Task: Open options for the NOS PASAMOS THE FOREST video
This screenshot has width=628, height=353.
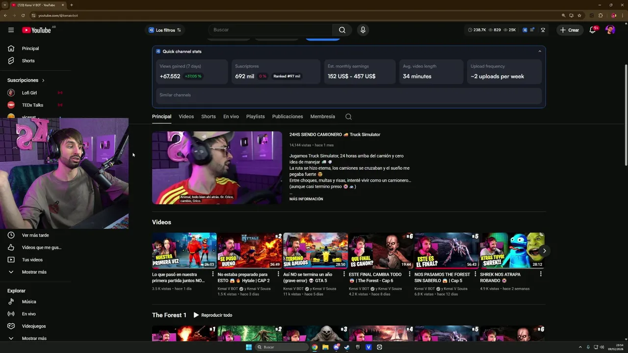Action: (475, 275)
